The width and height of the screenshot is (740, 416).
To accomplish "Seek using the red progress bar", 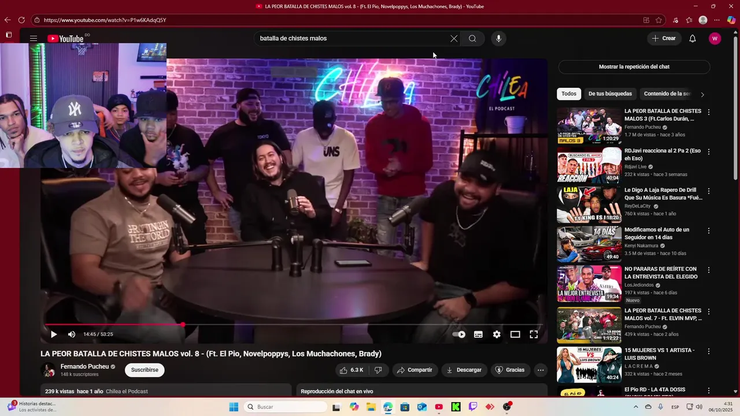I will 294,325.
